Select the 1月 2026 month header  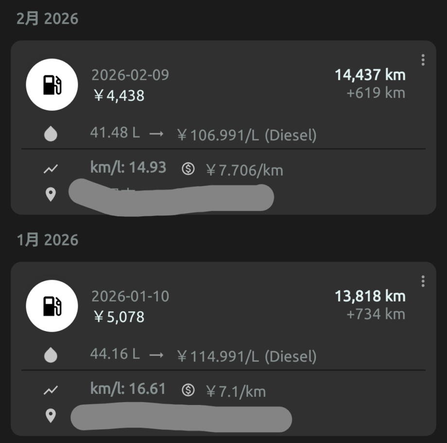(47, 240)
